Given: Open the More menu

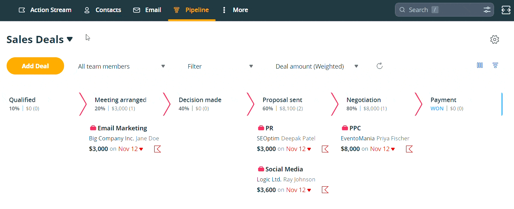Looking at the screenshot, I should tap(235, 10).
